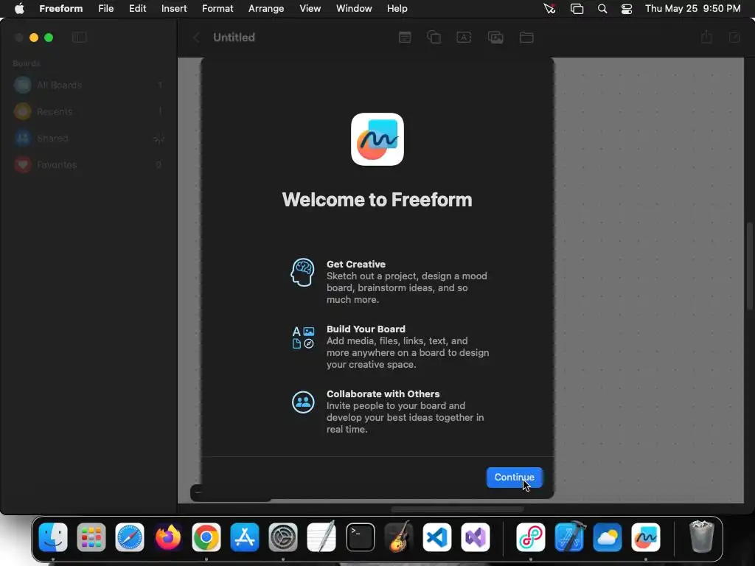Select Recents in sidebar
The width and height of the screenshot is (755, 566).
(88, 112)
